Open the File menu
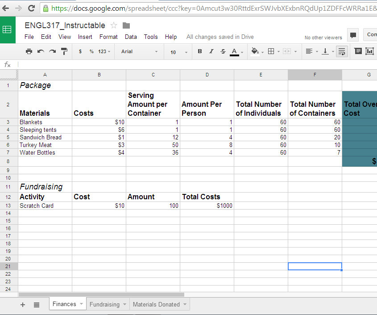 tap(29, 37)
